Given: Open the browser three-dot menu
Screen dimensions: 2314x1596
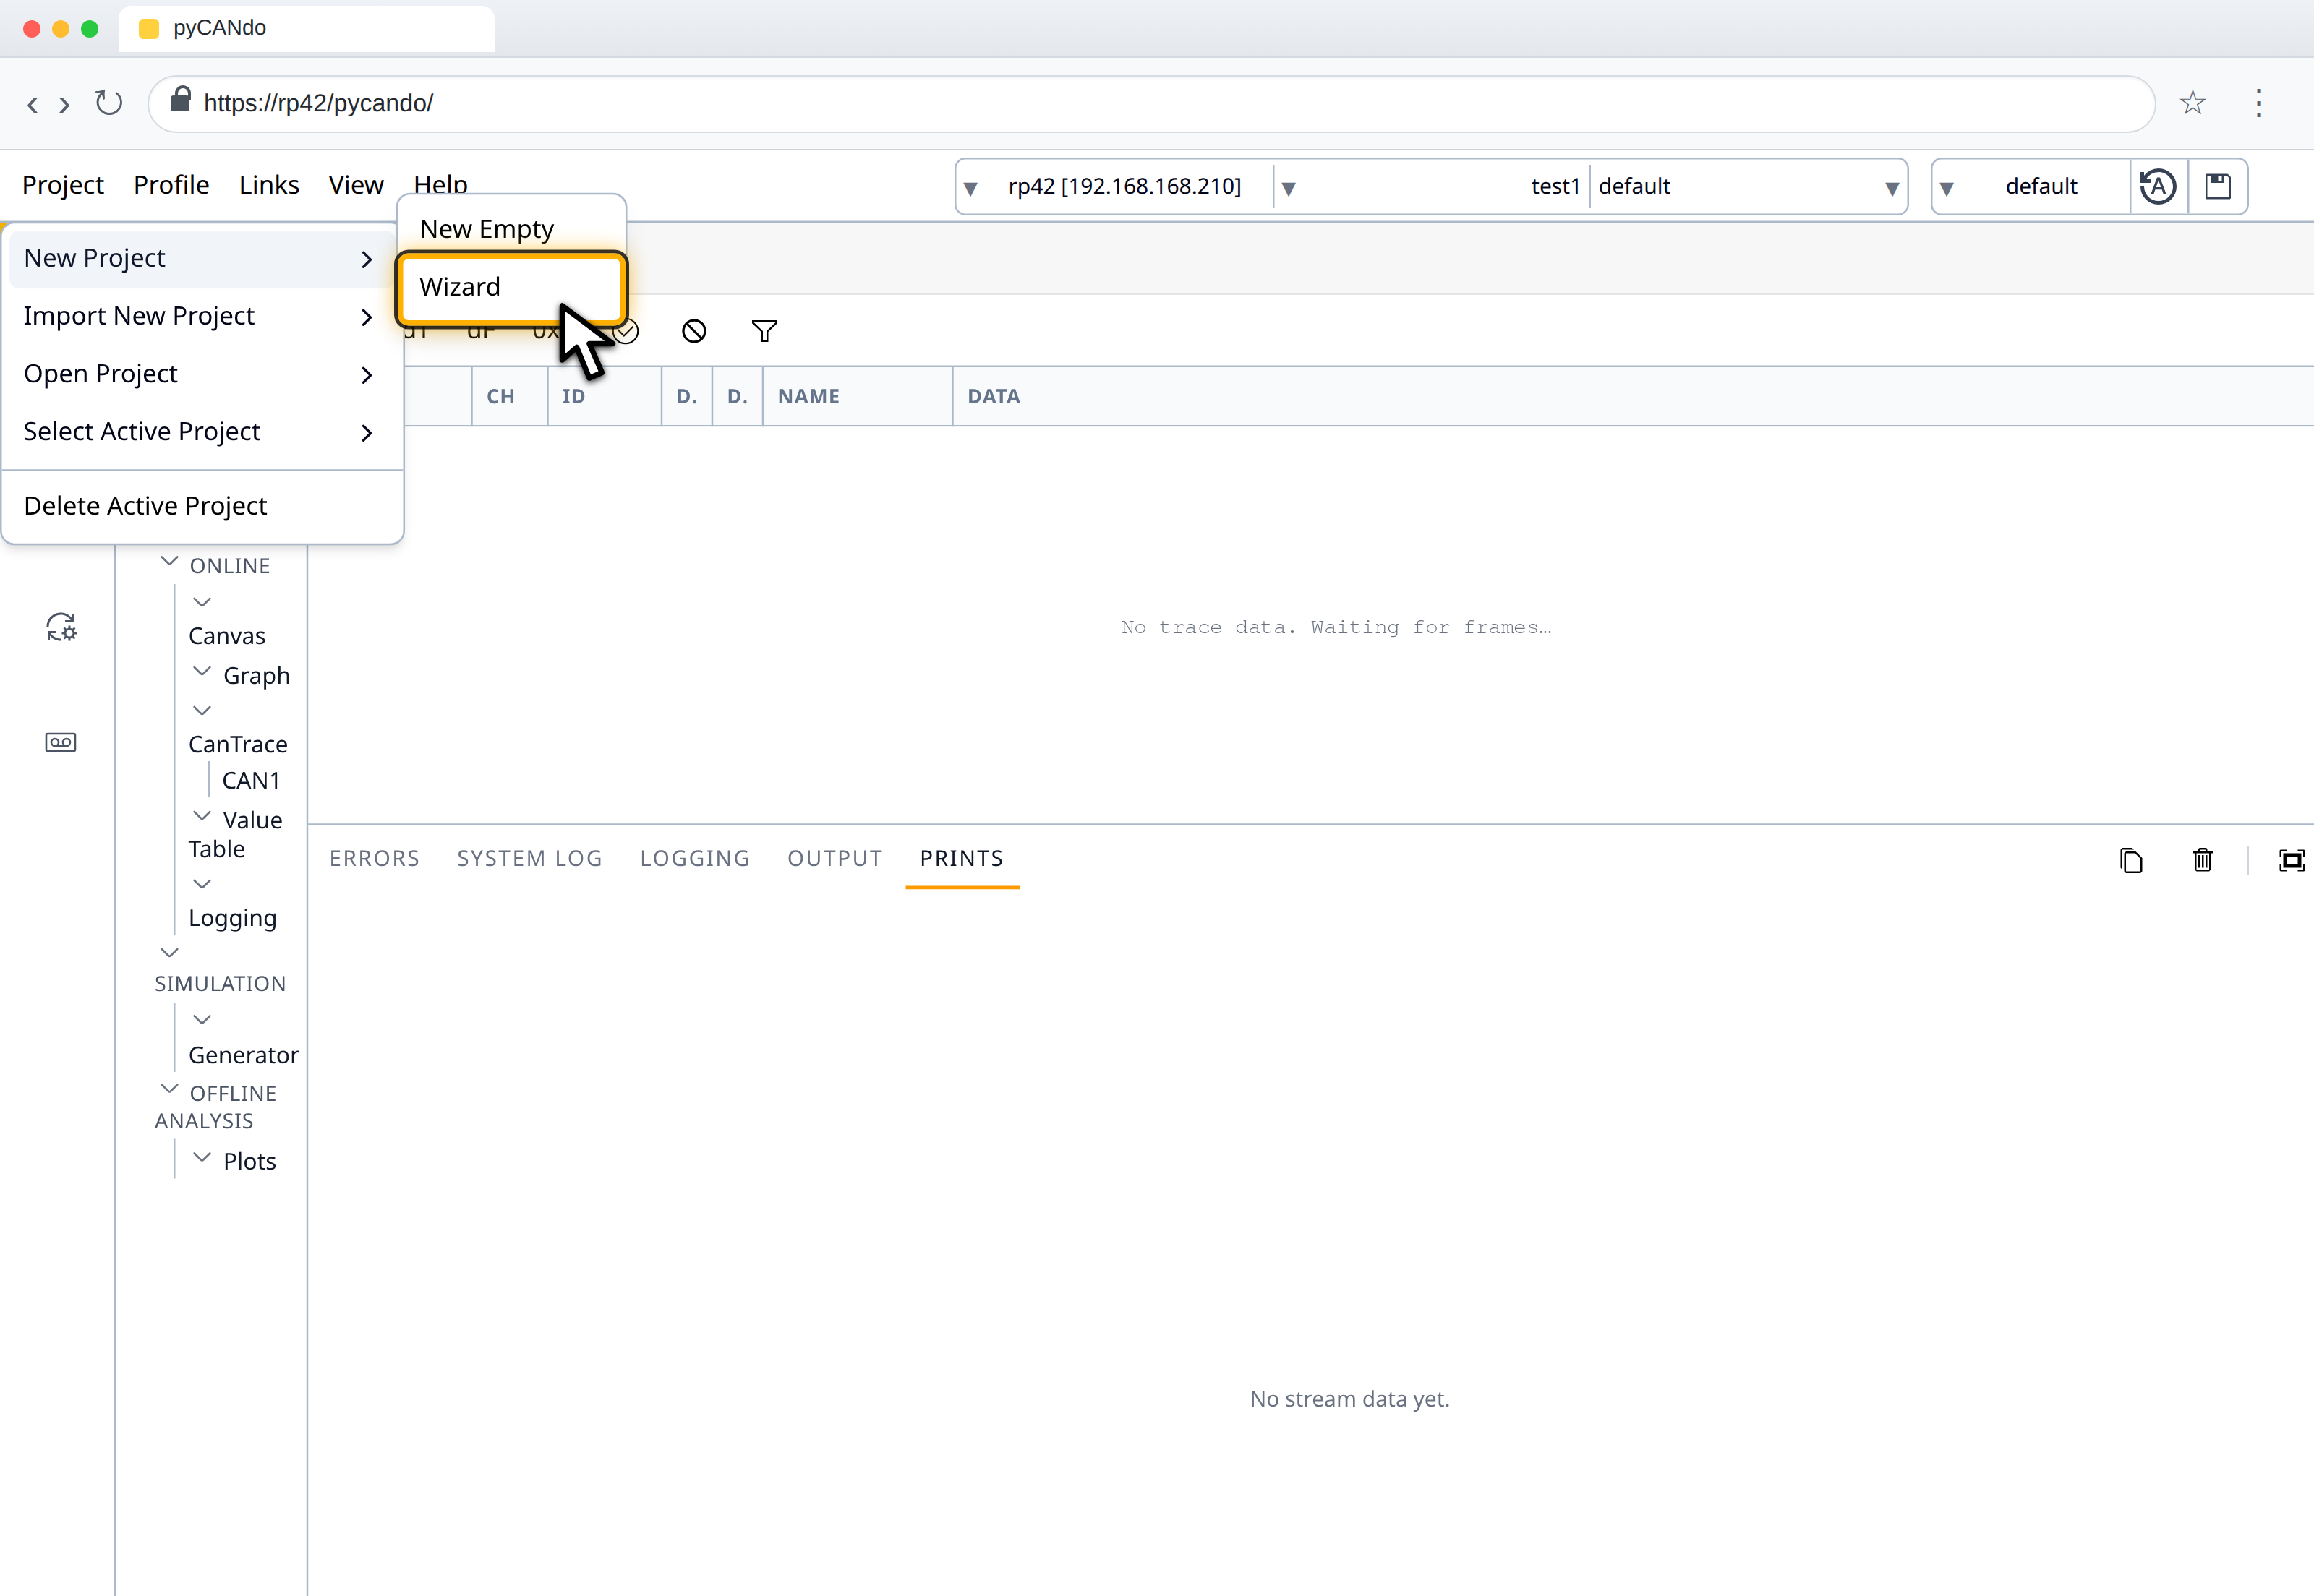Looking at the screenshot, I should (2258, 103).
